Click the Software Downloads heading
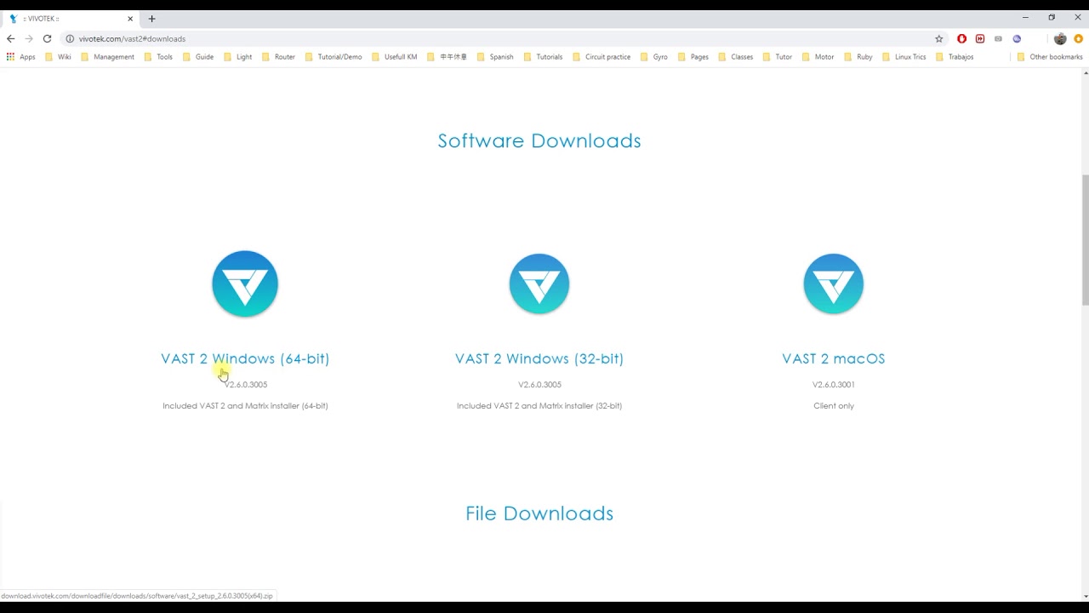This screenshot has height=613, width=1089. (539, 140)
